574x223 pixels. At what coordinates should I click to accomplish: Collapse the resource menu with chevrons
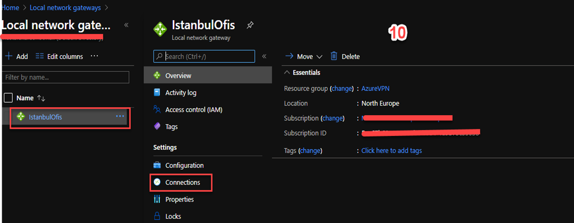[264, 56]
